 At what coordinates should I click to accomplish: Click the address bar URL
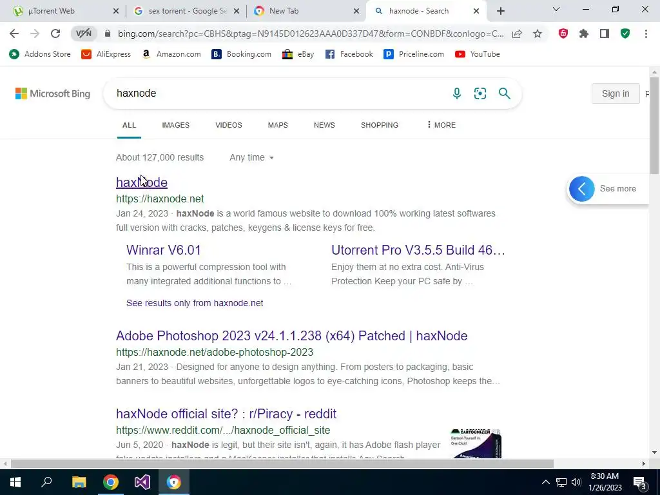[x=311, y=34]
